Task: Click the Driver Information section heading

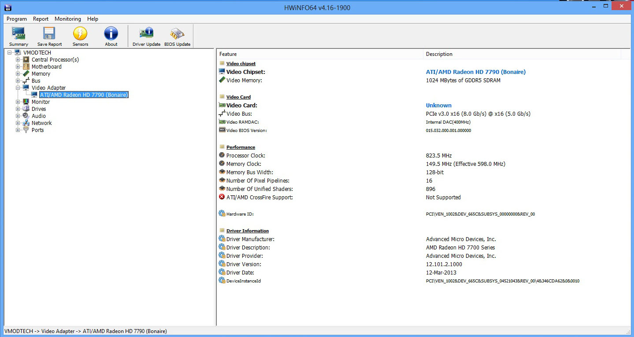Action: [248, 231]
